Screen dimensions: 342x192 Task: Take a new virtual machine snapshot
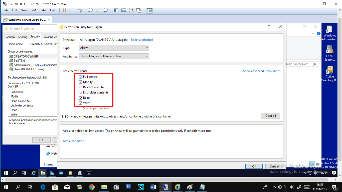coord(90,10)
